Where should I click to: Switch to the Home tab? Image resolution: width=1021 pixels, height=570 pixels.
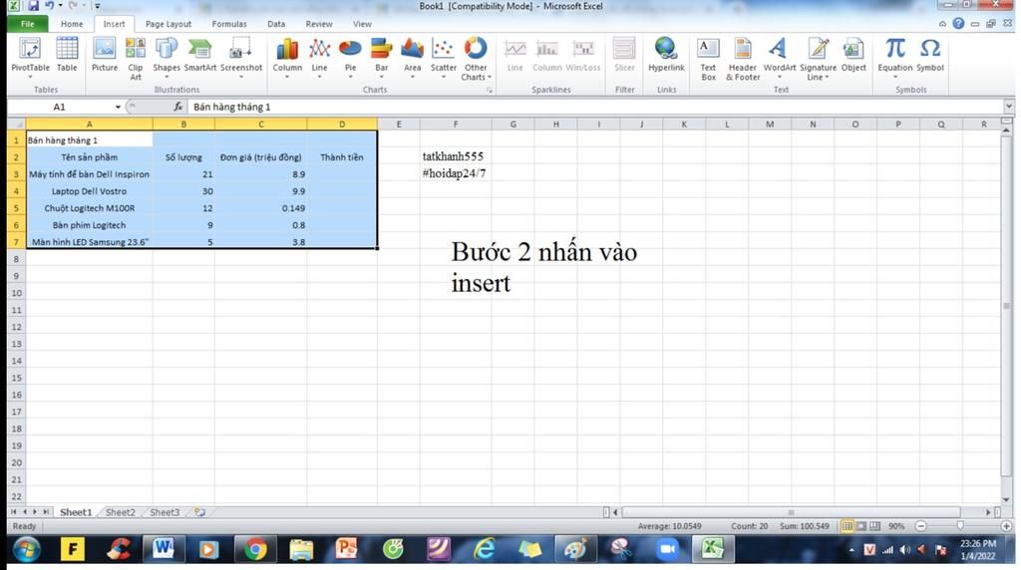point(72,24)
